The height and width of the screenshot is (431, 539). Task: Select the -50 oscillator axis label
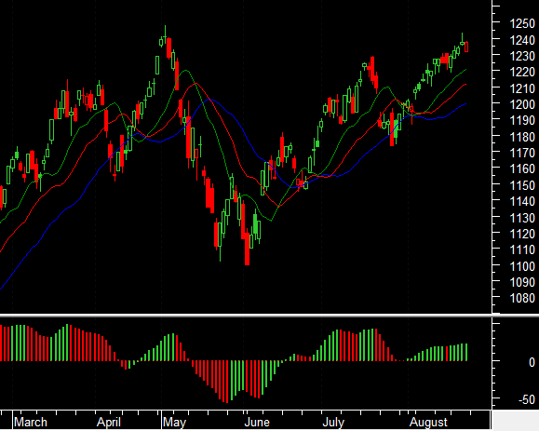coord(526,399)
